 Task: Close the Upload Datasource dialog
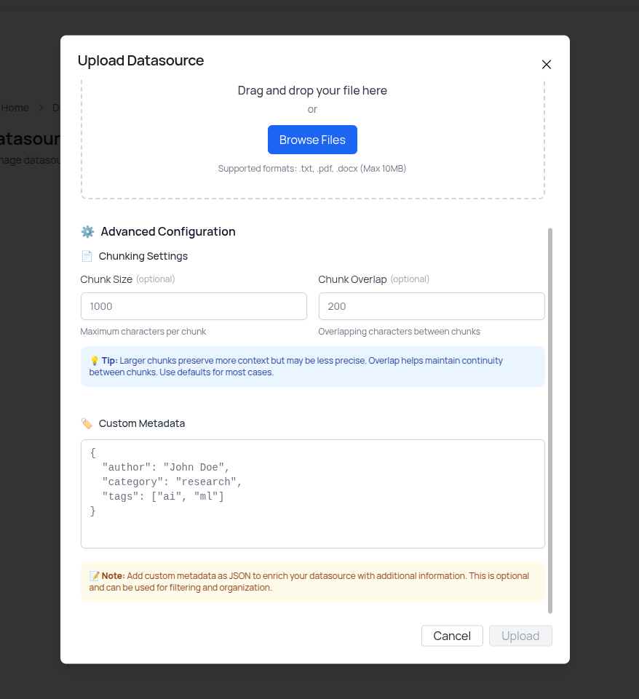pyautogui.click(x=547, y=64)
